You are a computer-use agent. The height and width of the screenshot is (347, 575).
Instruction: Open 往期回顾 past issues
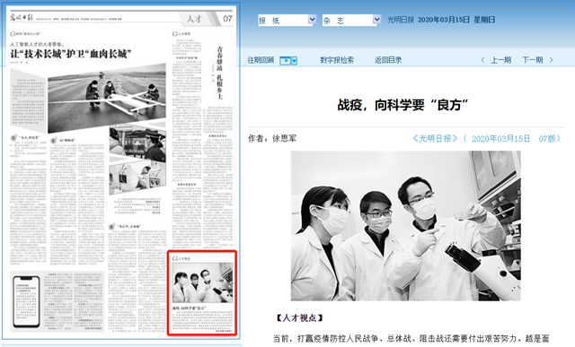click(x=261, y=60)
